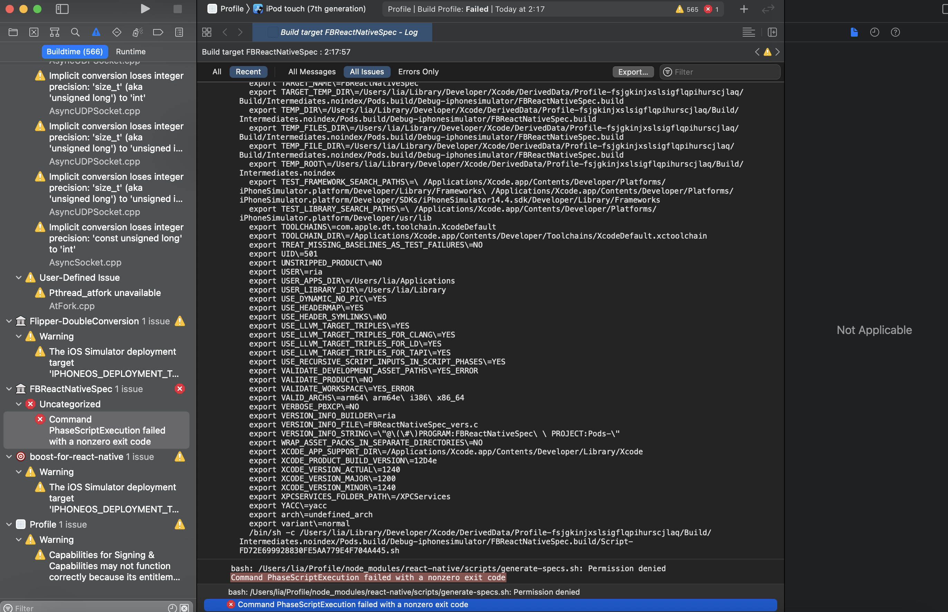Click the Run (play) button

(x=145, y=9)
